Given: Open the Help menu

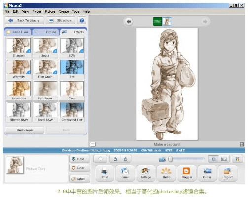Looking at the screenshot, I should (86, 12).
